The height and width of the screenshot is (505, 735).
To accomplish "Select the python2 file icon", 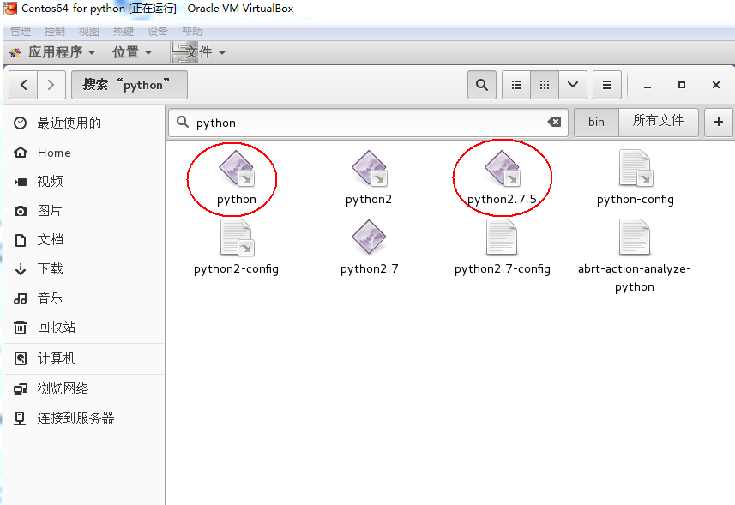I will (x=369, y=168).
